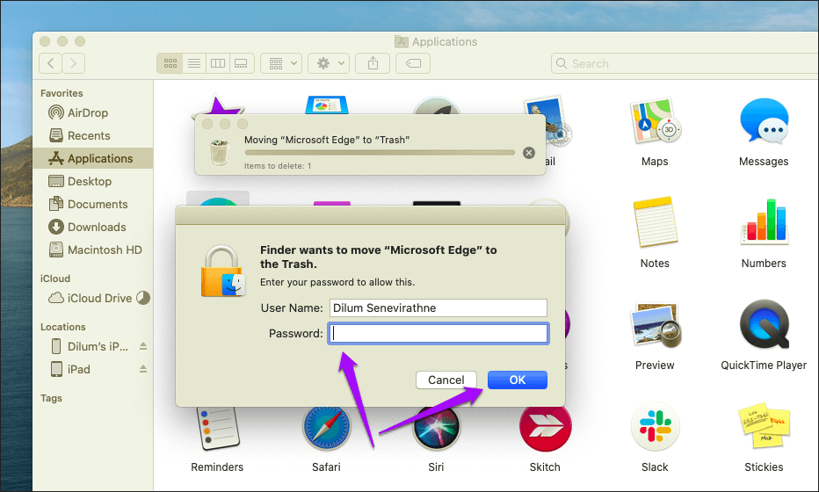Select the QuickTime Player icon

764,324
